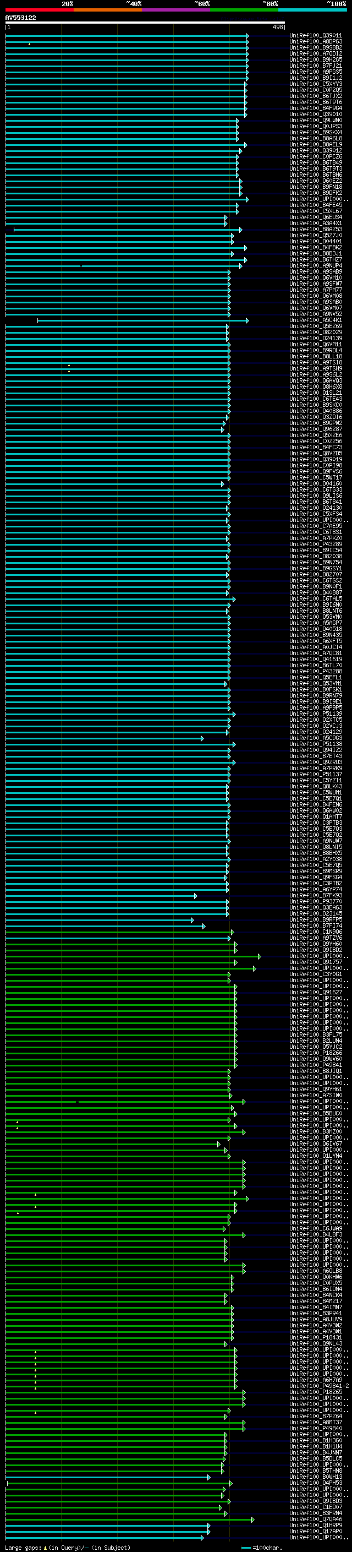
Task: Click UniRef100_C6TAL5 label
Action: (316, 599)
